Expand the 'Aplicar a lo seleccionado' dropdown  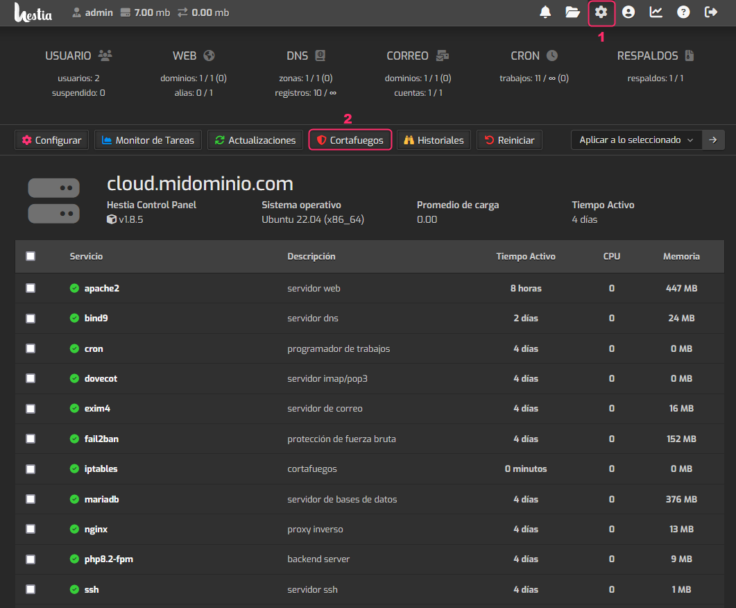pos(636,140)
